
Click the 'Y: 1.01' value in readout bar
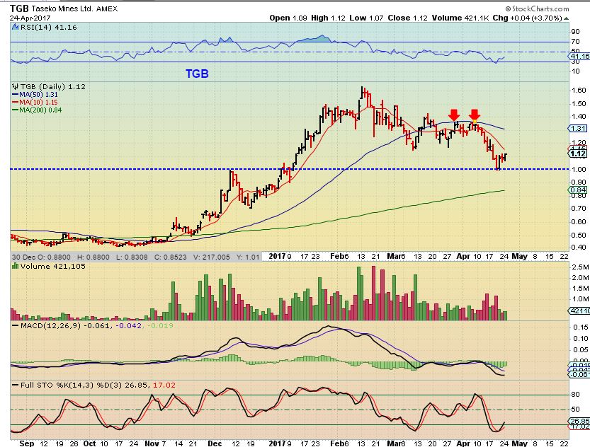pos(248,257)
